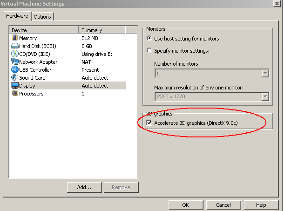Open the Number of monitors dropdown
The height and width of the screenshot is (211, 284).
pyautogui.click(x=265, y=73)
